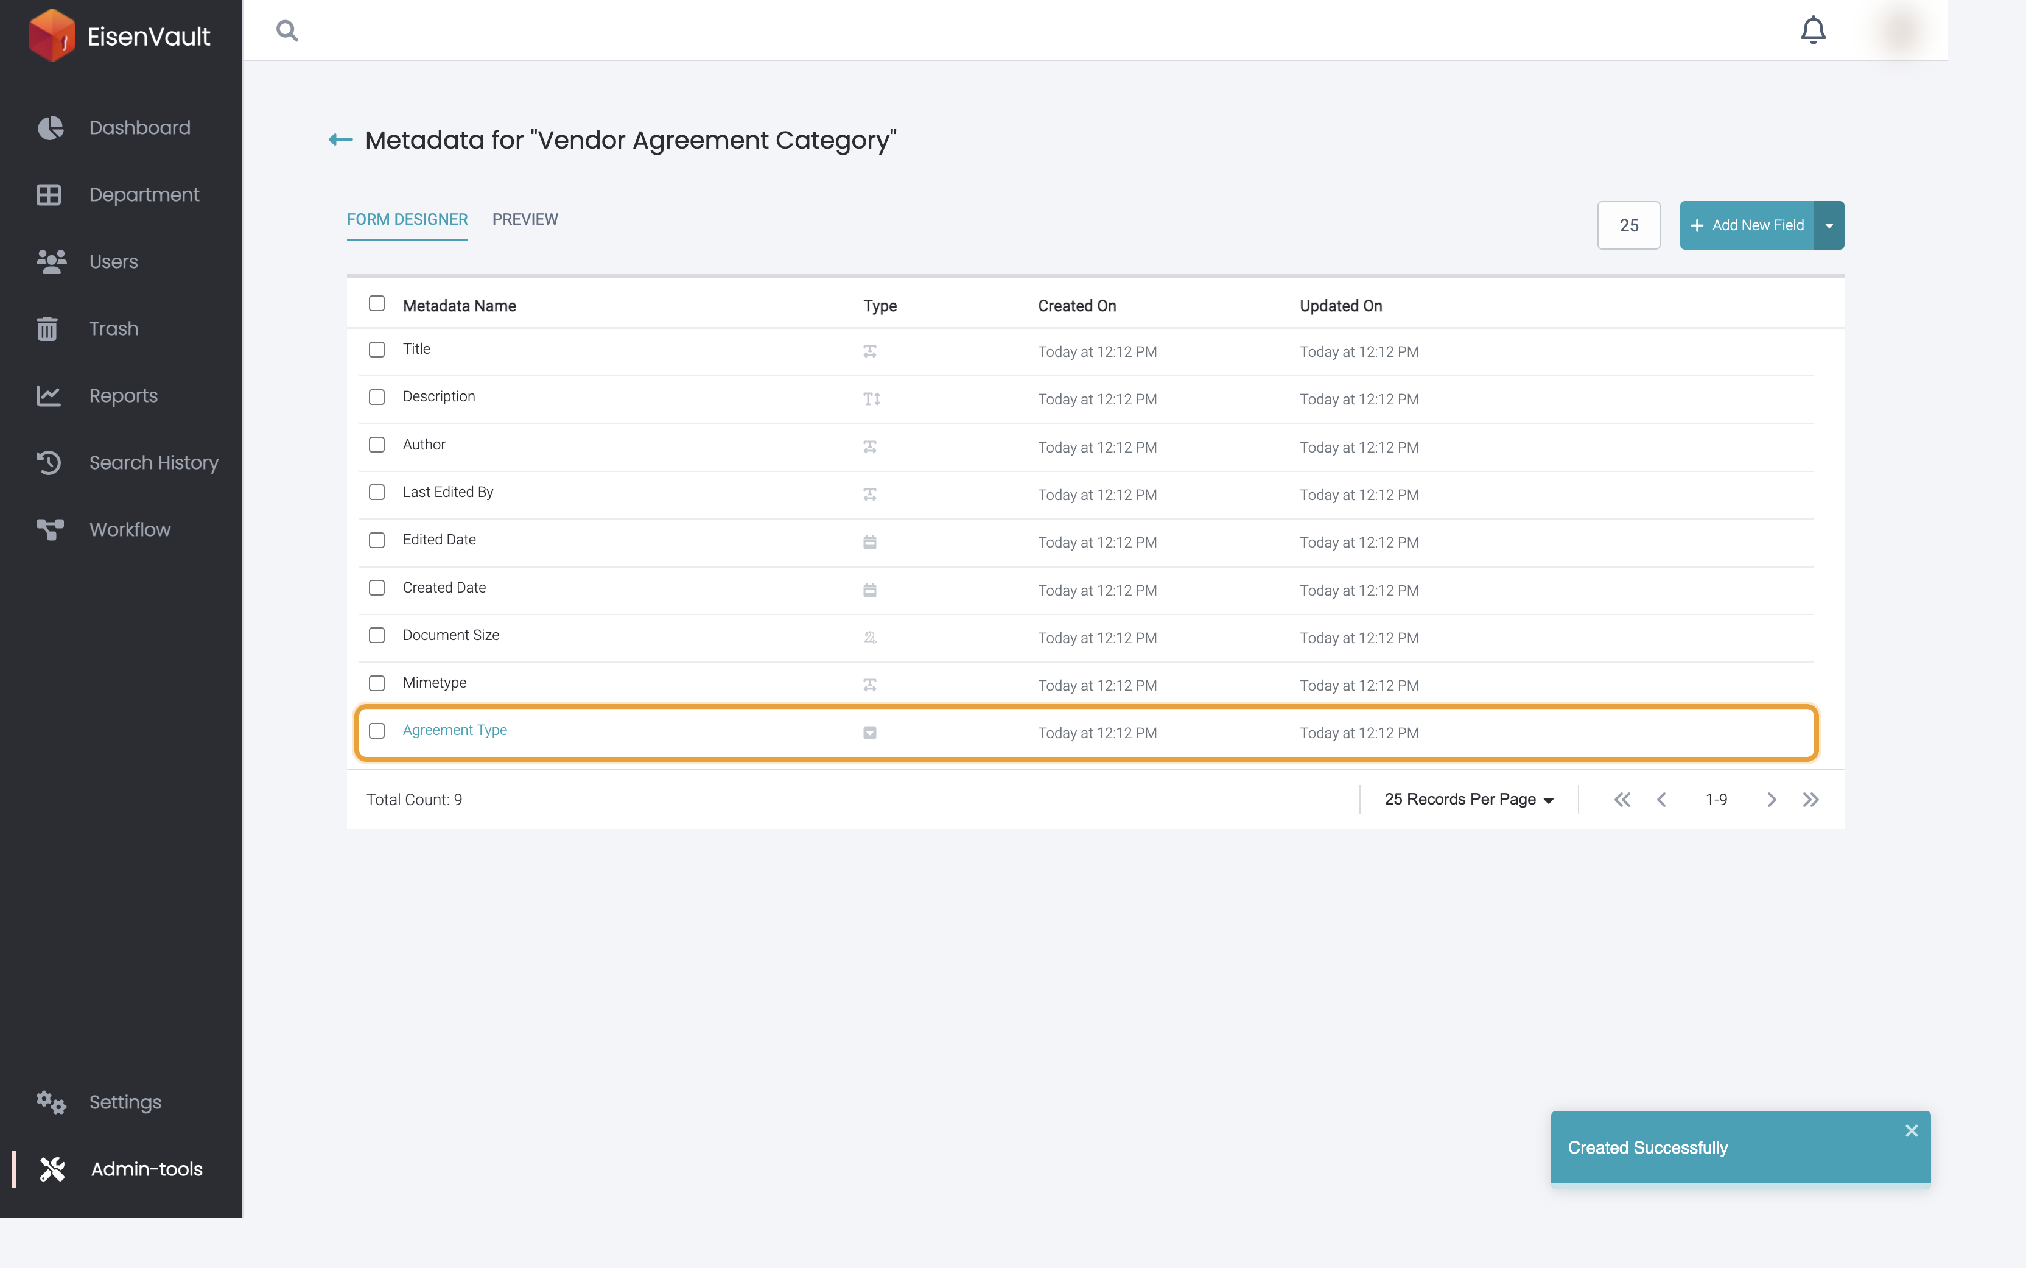Open the Agreement Type metadata link
The image size is (2026, 1268).
coord(454,730)
